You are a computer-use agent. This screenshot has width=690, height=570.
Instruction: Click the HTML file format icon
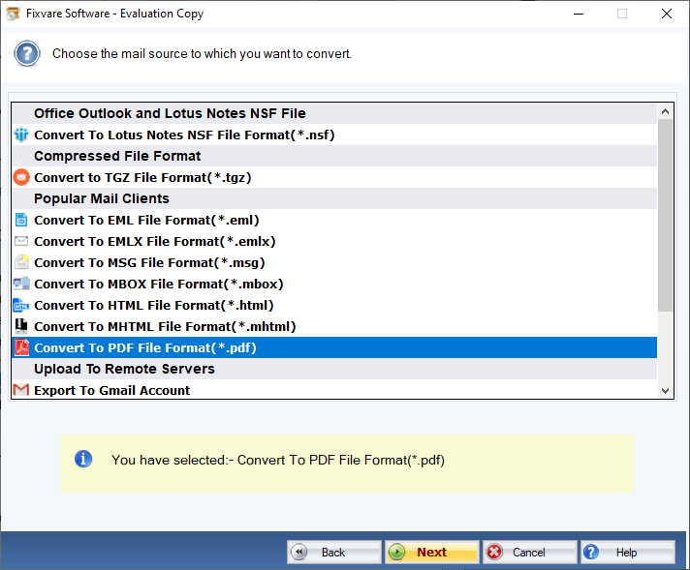click(21, 305)
